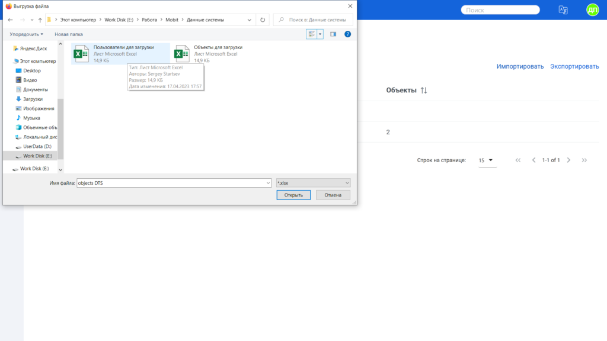Click Работа in address path

pyautogui.click(x=149, y=20)
